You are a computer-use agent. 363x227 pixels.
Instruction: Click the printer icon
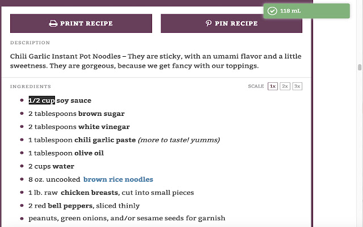[x=53, y=24]
